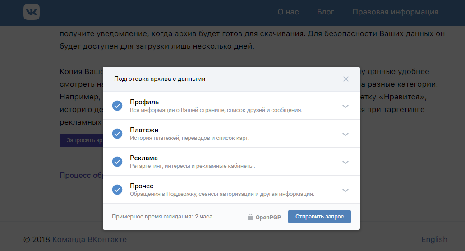This screenshot has width=465, height=251.
Task: Expand the Реклама section chevron
Action: (x=345, y=162)
